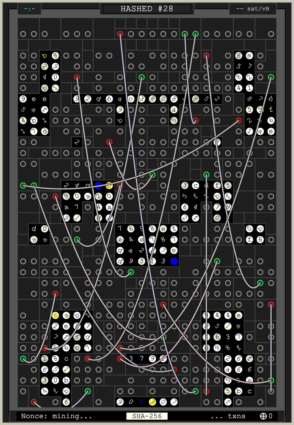This screenshot has height=425, width=294.
Task: Click the 'd' character in small d0 block
Action: point(34,229)
